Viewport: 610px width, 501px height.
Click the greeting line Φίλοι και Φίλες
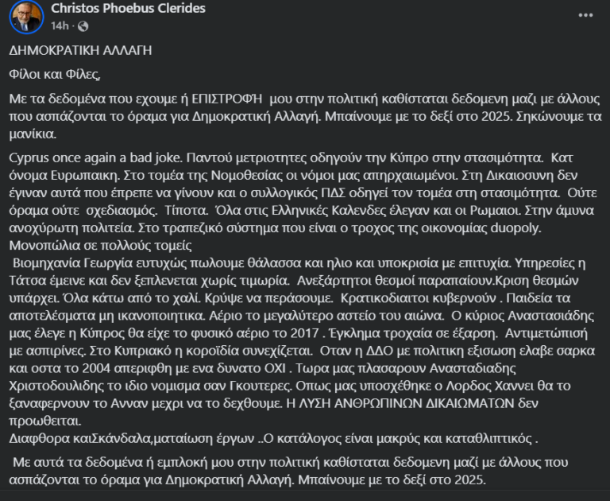(x=56, y=75)
